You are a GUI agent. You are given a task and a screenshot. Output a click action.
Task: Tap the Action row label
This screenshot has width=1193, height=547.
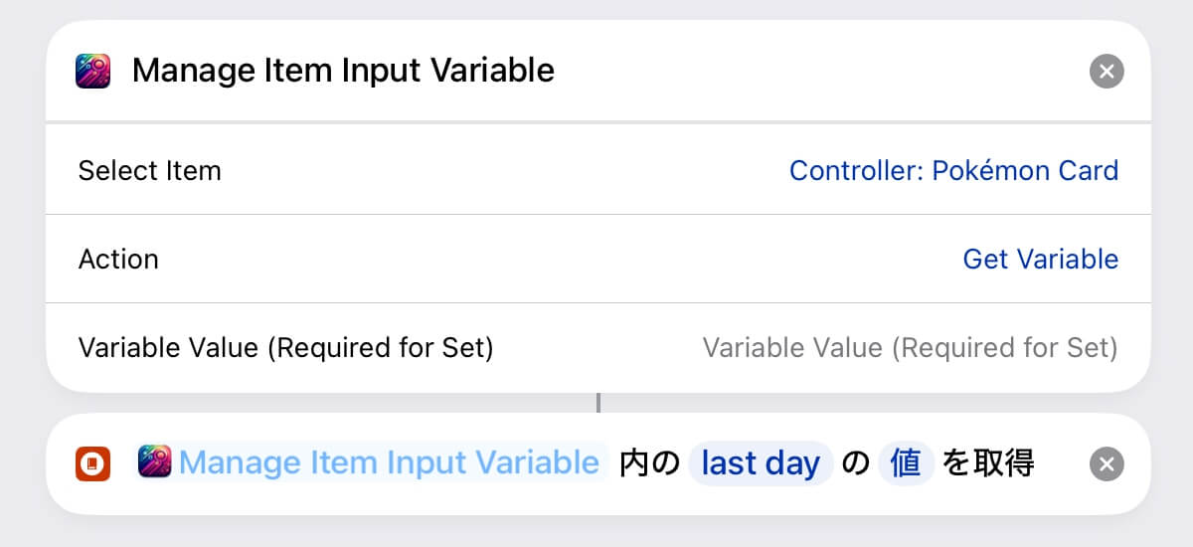pyautogui.click(x=118, y=260)
